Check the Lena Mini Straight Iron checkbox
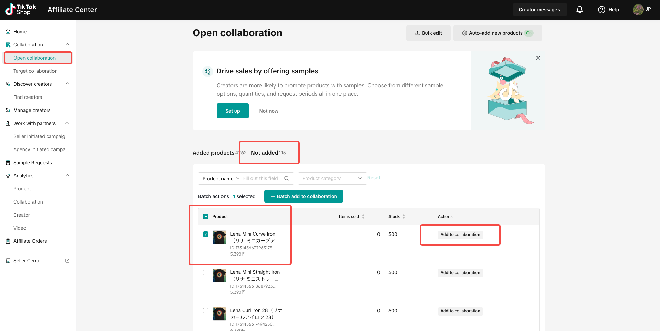 pos(206,272)
